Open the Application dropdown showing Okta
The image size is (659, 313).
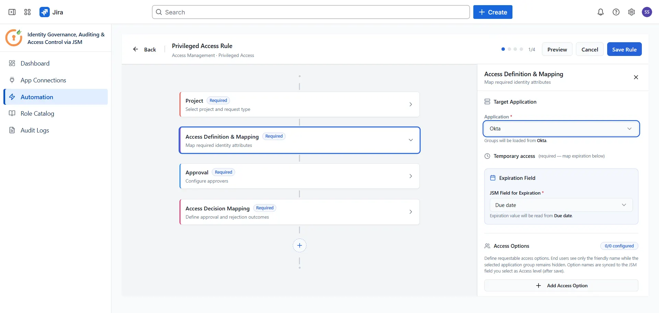click(561, 129)
